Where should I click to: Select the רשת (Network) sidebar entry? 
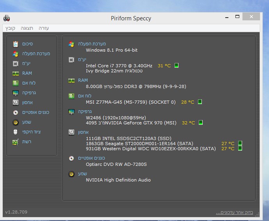[x=27, y=142]
